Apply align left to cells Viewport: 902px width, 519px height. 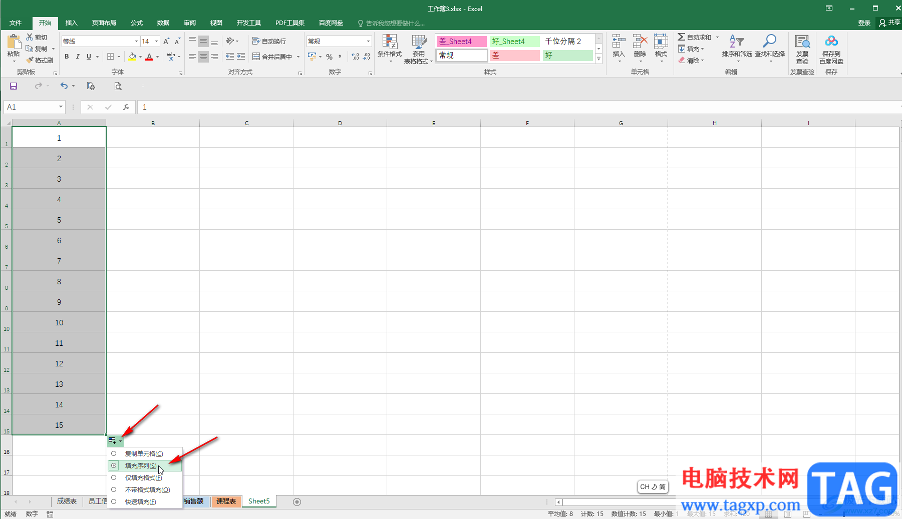[x=192, y=57]
